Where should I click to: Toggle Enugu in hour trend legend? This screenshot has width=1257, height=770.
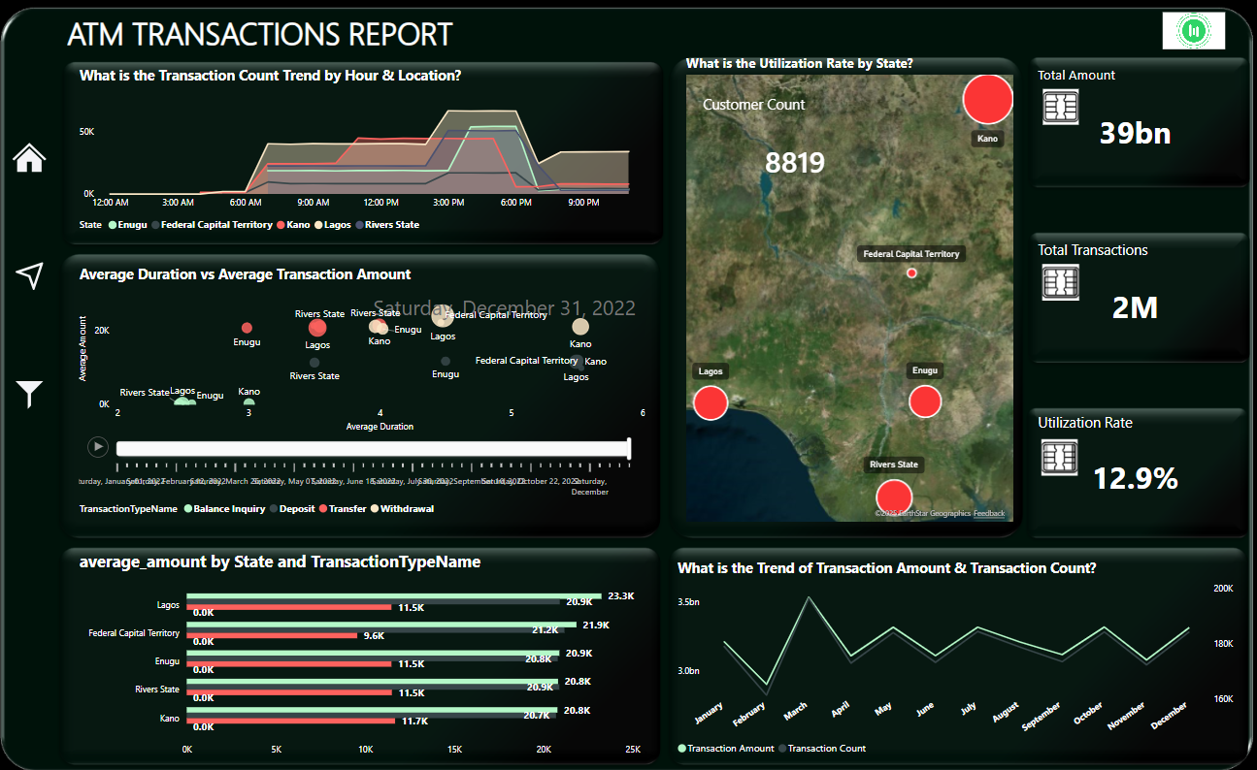(128, 225)
